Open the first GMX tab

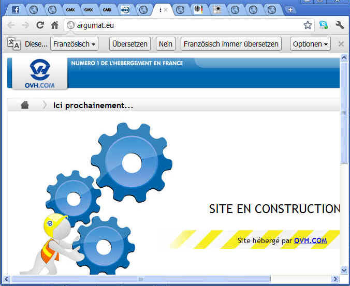70,10
